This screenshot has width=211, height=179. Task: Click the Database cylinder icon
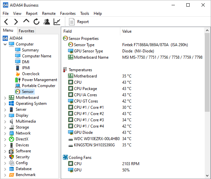[x=12, y=169]
